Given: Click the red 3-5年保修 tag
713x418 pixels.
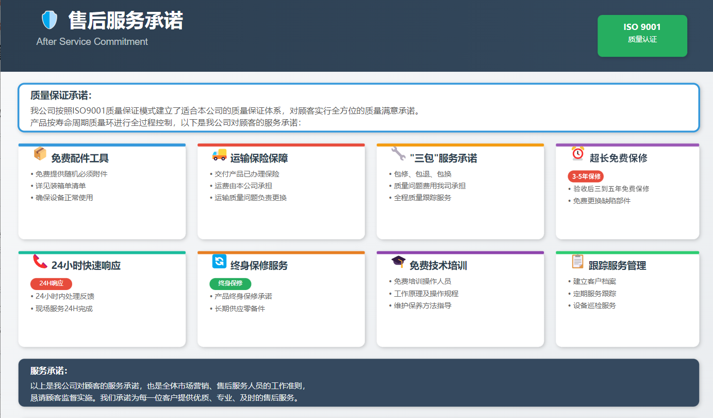Looking at the screenshot, I should tap(586, 176).
